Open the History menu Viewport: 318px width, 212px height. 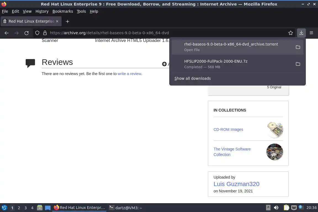pos(42,11)
